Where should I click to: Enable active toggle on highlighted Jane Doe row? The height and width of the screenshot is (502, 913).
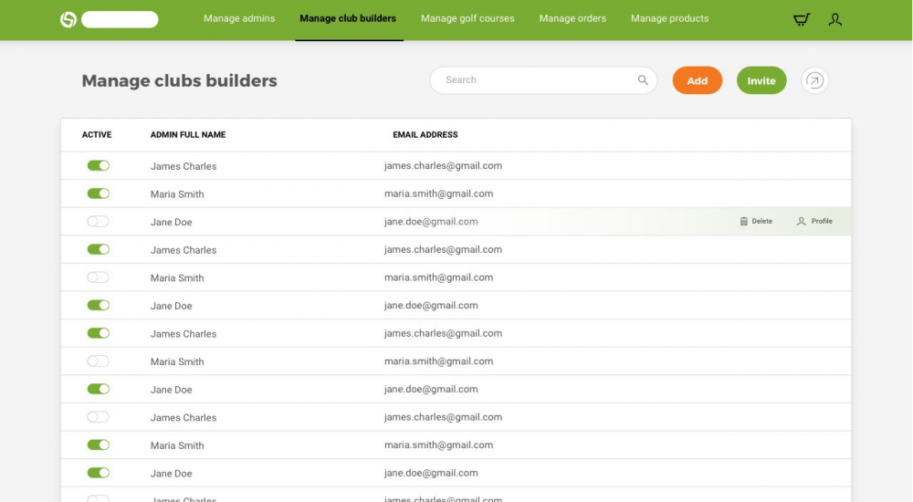(98, 222)
